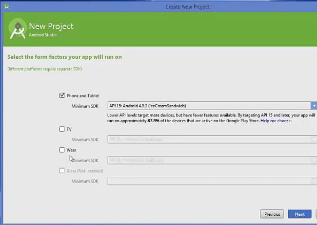Viewport: 317px width, 225px height.
Task: Enable the TV form factor checkbox
Action: pos(62,129)
